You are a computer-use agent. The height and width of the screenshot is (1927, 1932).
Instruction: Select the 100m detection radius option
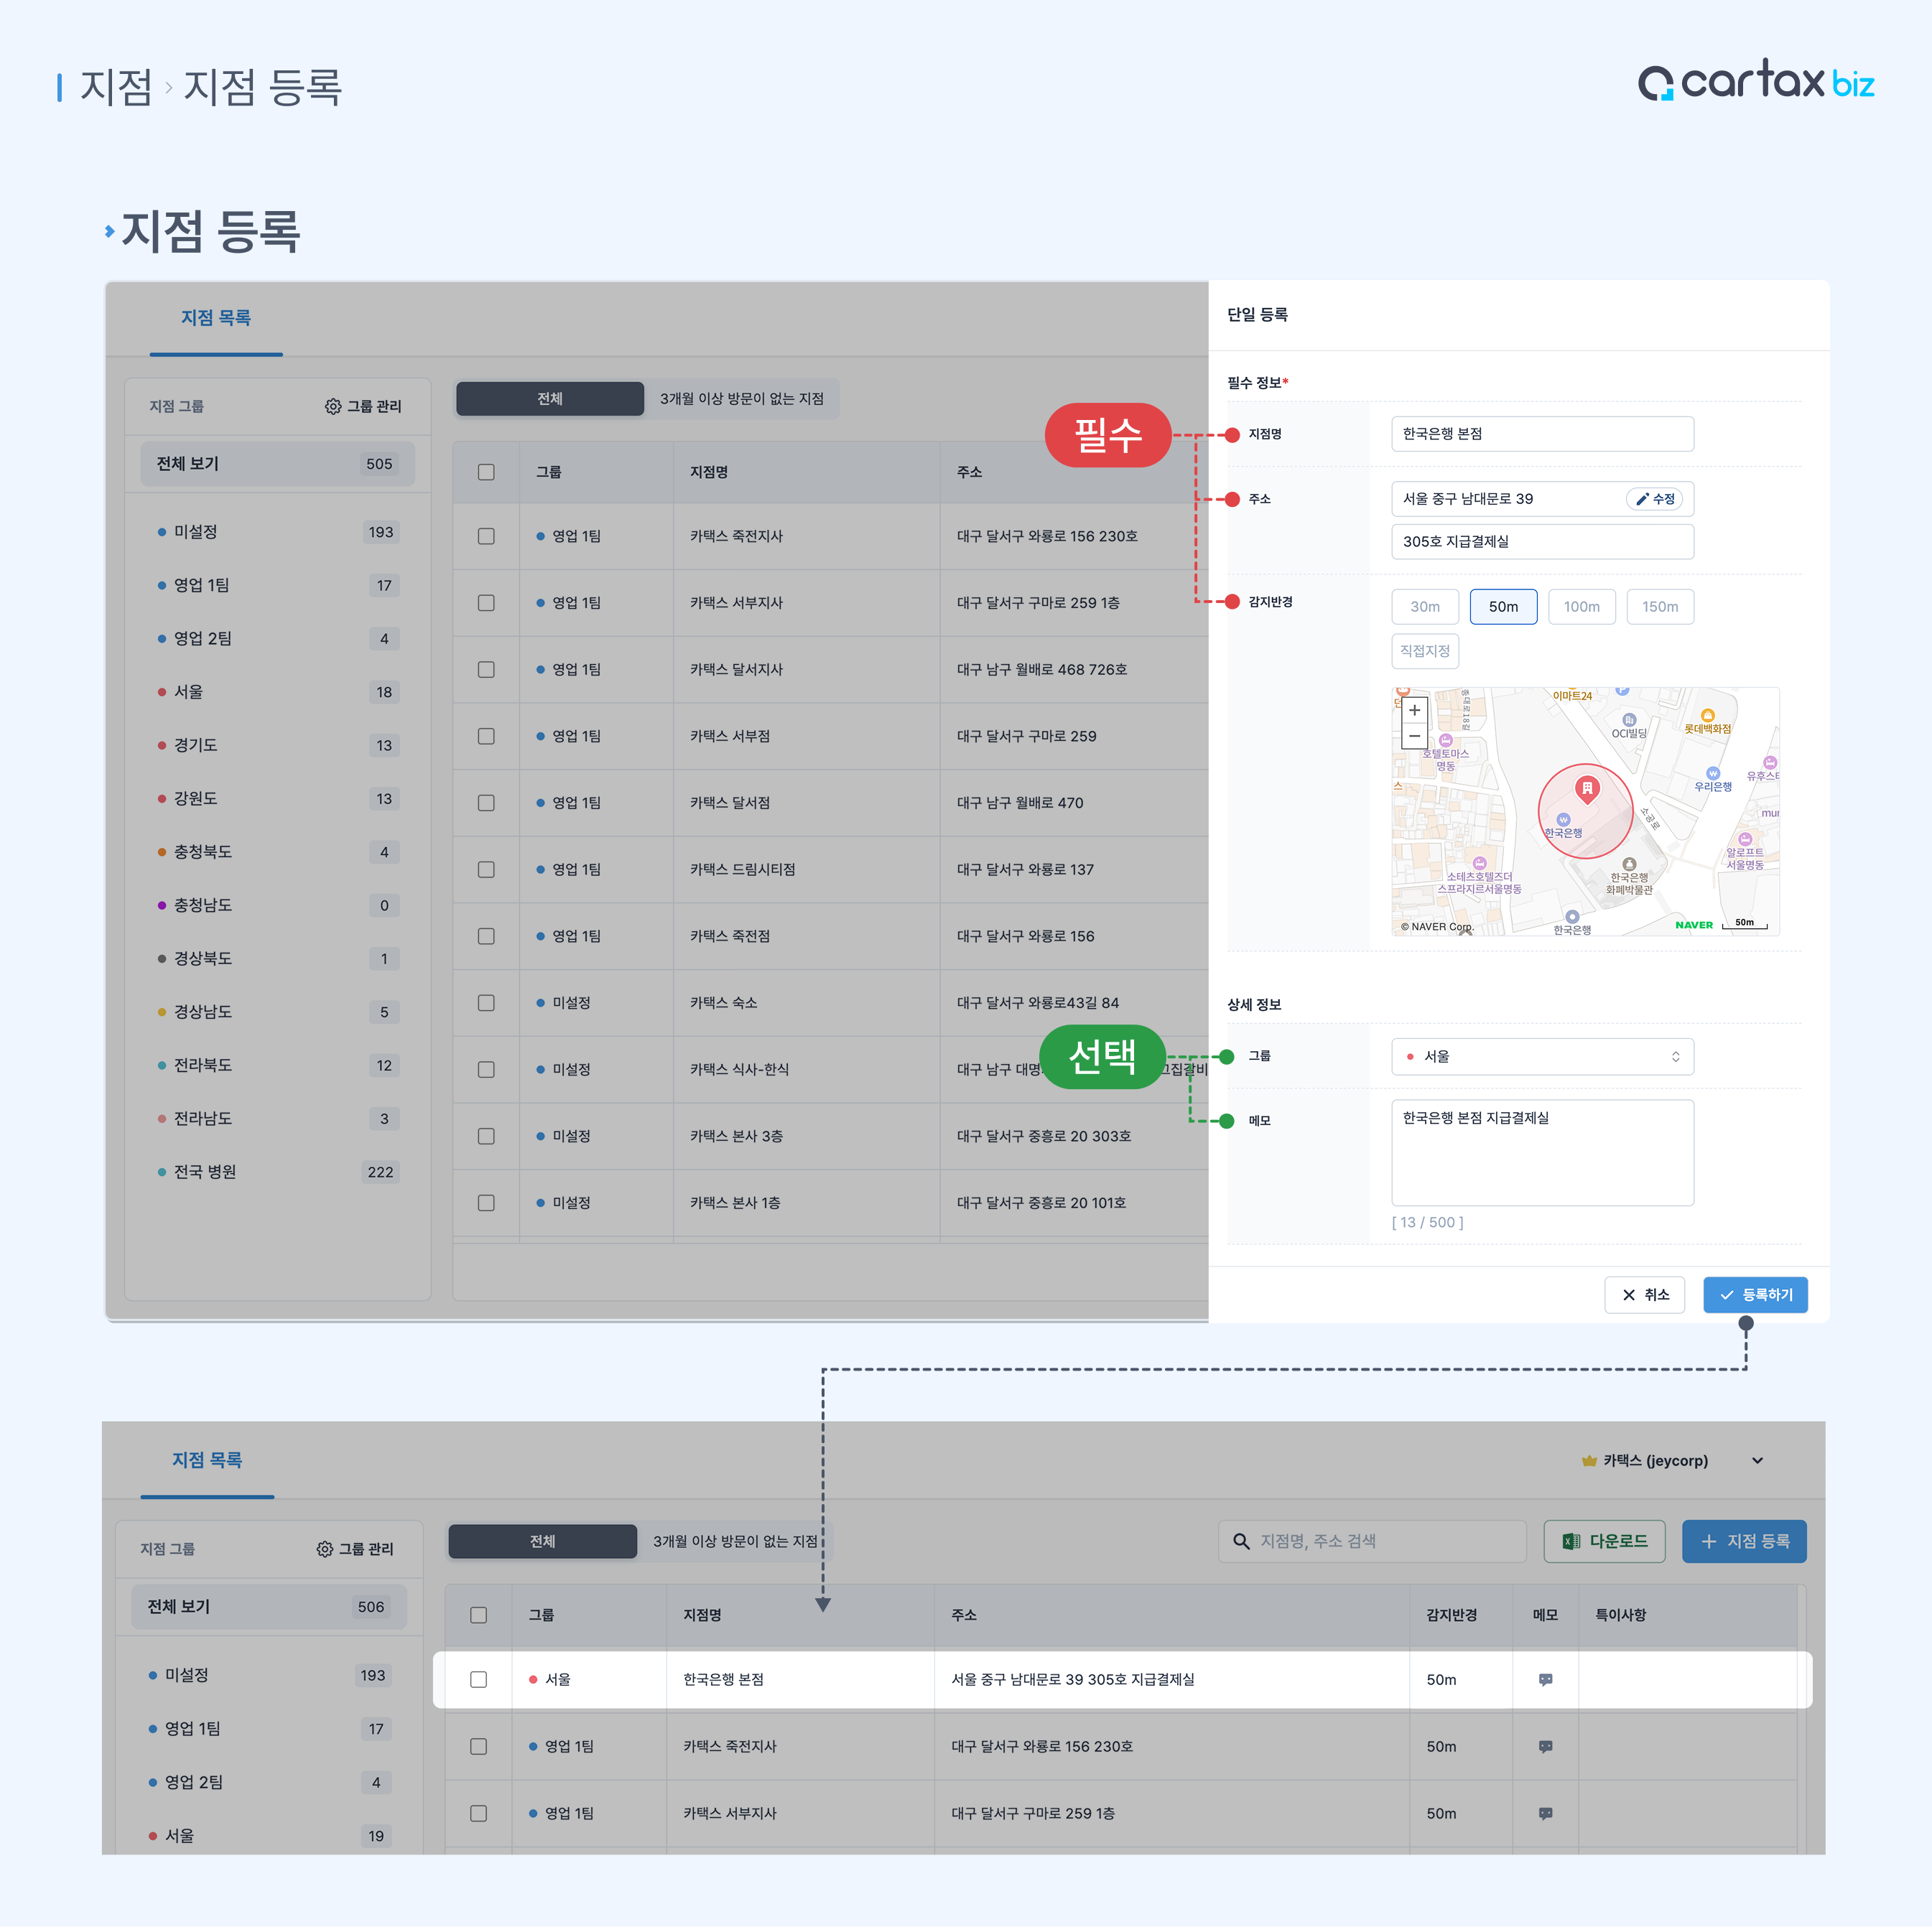[x=1581, y=607]
